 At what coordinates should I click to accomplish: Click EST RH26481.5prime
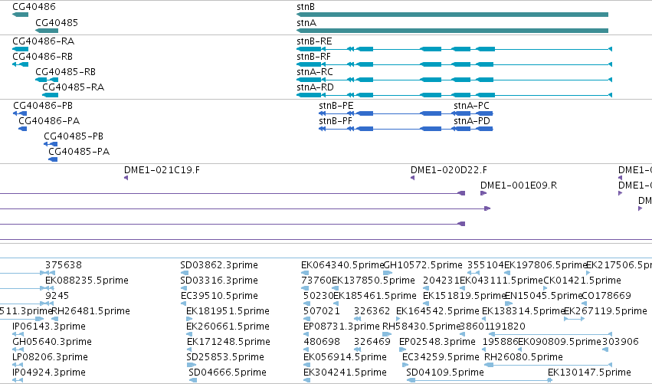coord(90,310)
